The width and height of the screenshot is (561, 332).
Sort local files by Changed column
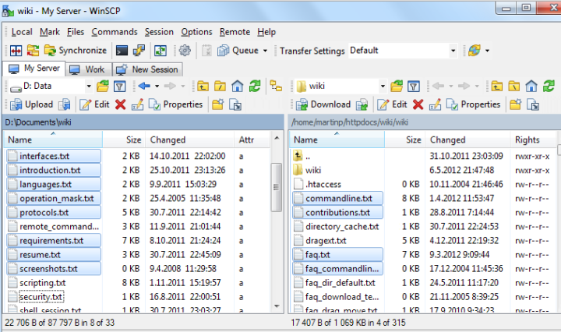coord(189,140)
